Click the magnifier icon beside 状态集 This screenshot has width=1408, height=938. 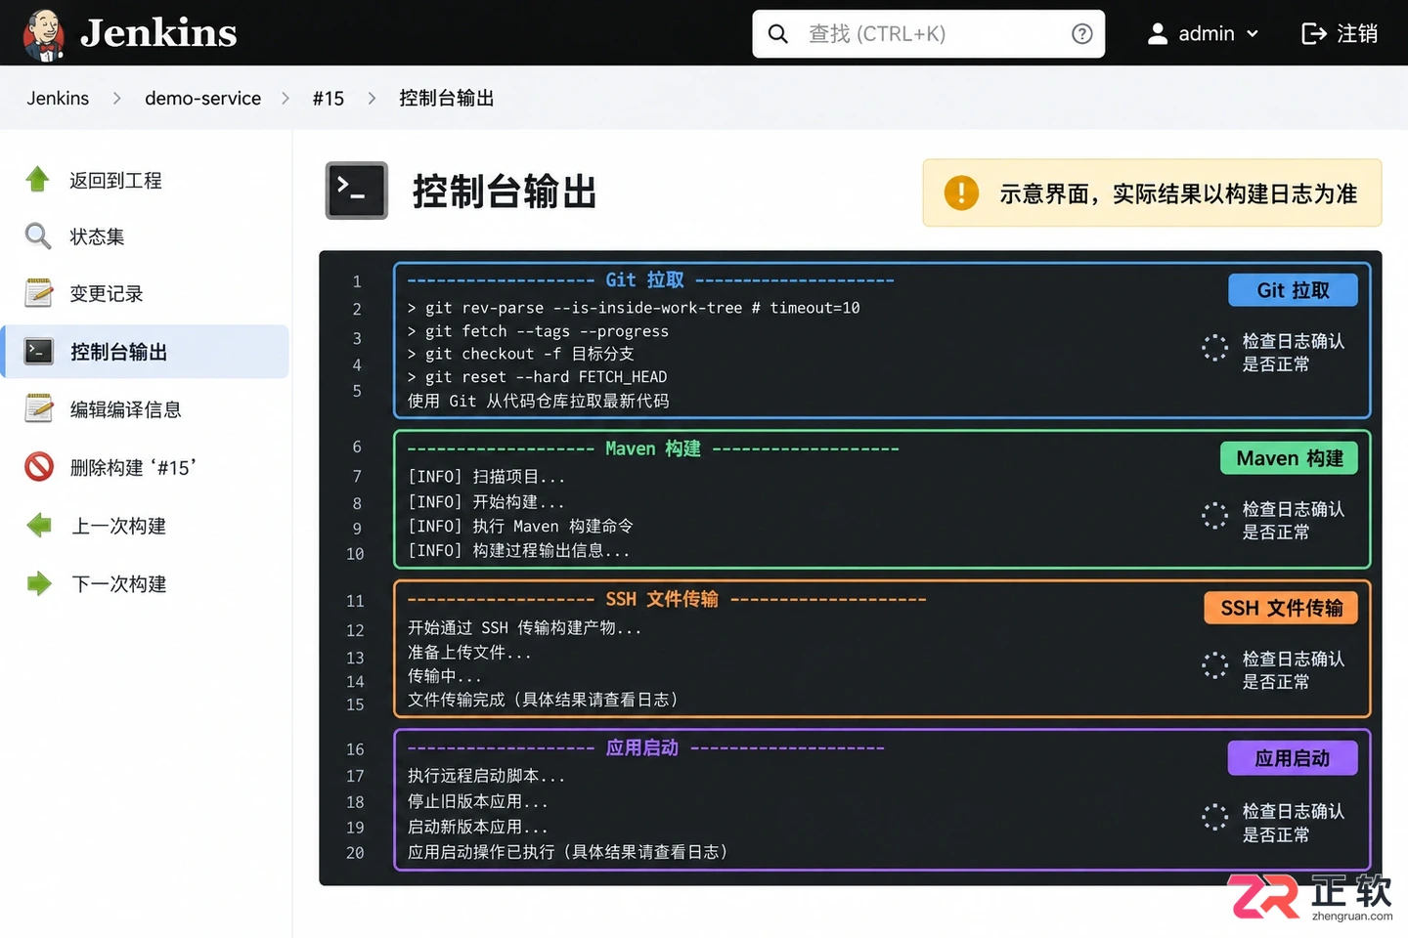[x=38, y=236]
